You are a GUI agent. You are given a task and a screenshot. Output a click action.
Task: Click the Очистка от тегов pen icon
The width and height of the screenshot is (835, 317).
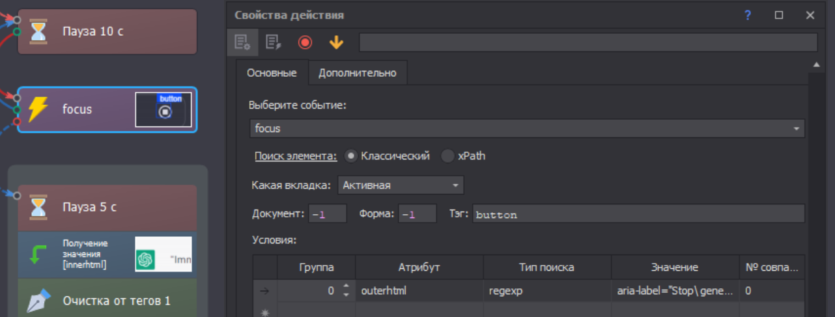(x=38, y=300)
